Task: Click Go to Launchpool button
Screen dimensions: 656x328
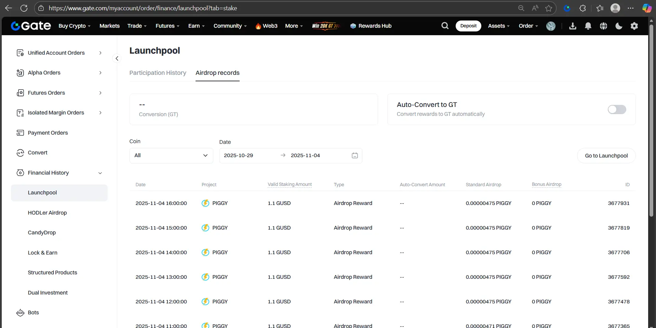Action: pyautogui.click(x=606, y=156)
